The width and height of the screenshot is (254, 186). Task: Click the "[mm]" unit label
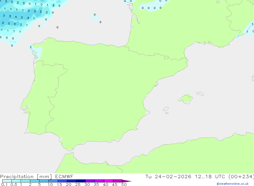44,177
